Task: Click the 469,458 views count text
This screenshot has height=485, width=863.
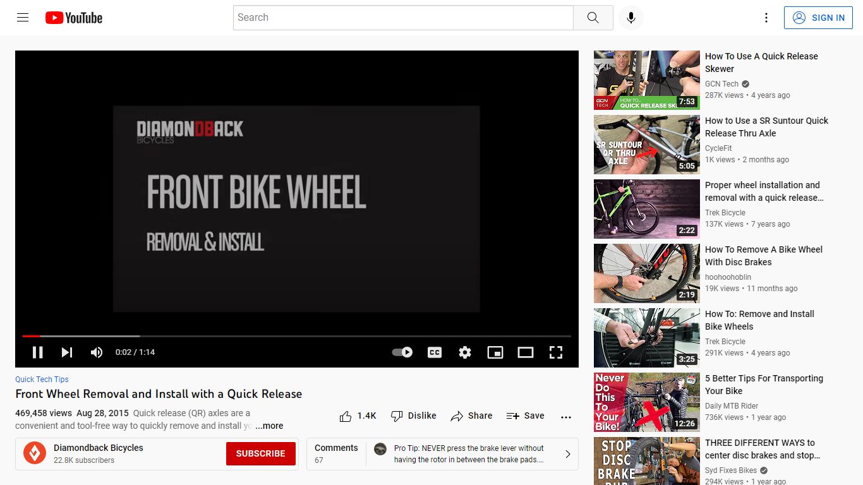Action: [44, 414]
